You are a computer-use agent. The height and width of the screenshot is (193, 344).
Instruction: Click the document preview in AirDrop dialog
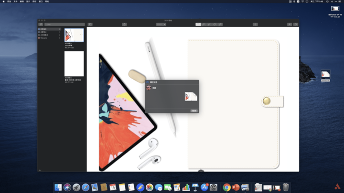click(191, 96)
